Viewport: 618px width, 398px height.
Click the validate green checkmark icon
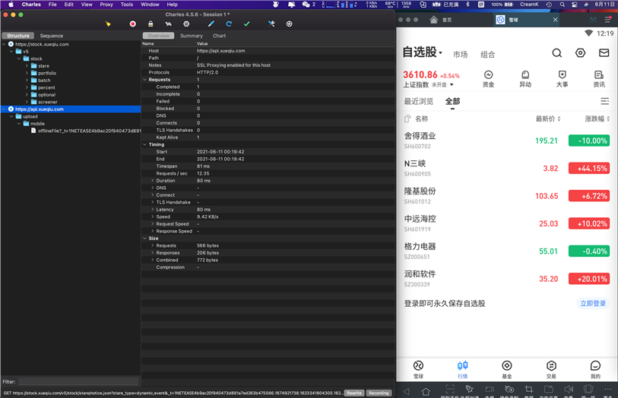pyautogui.click(x=247, y=24)
